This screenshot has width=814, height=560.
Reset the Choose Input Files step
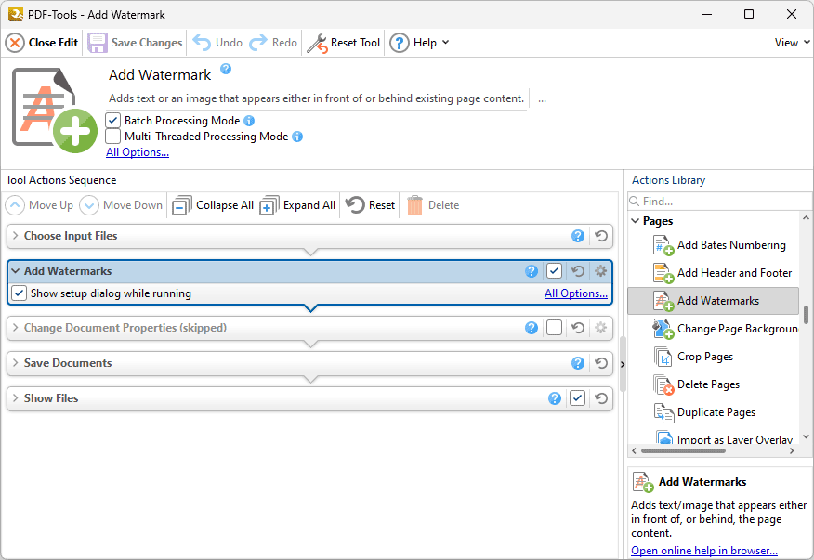pyautogui.click(x=601, y=236)
